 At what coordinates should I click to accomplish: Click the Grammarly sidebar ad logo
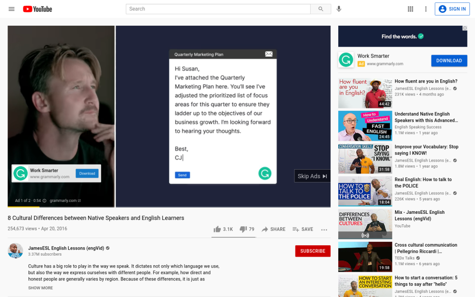click(346, 60)
